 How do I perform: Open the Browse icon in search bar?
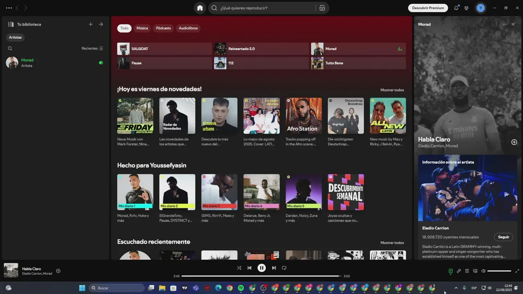pyautogui.click(x=322, y=8)
